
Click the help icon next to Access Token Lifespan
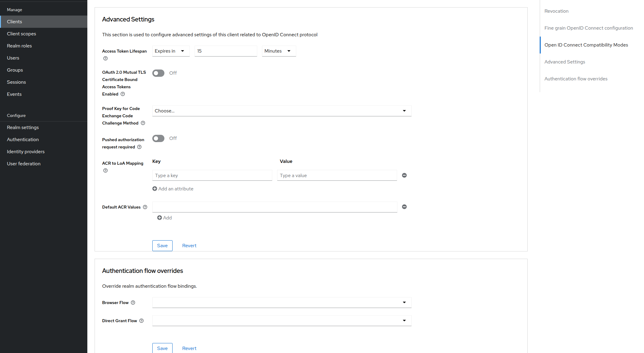105,58
